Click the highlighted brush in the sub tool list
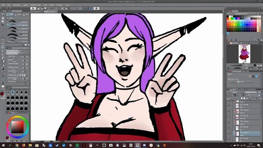This screenshot has height=148, width=263. [17, 25]
